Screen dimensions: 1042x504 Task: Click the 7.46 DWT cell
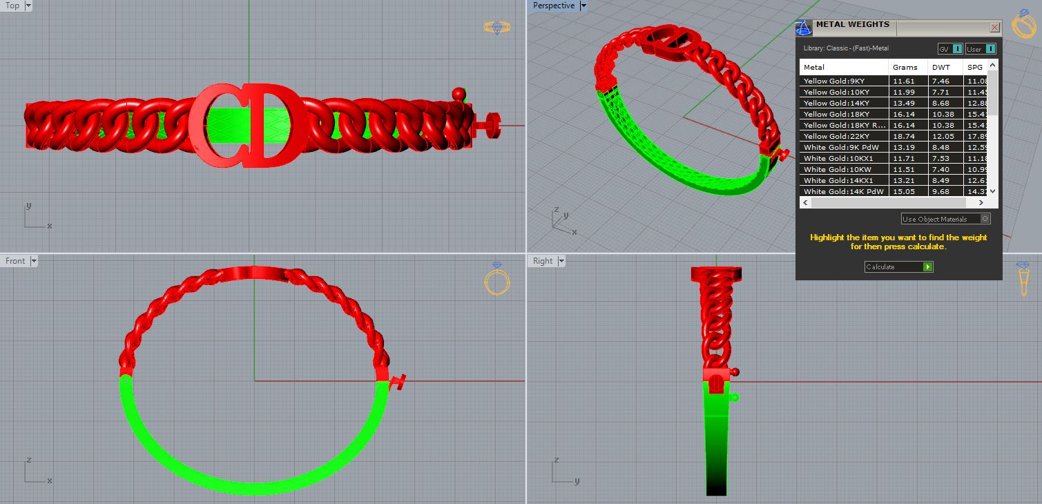[945, 81]
